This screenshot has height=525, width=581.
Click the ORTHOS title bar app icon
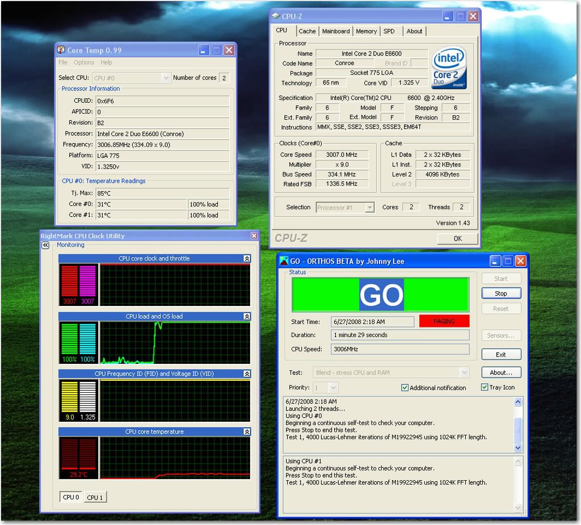click(x=284, y=261)
